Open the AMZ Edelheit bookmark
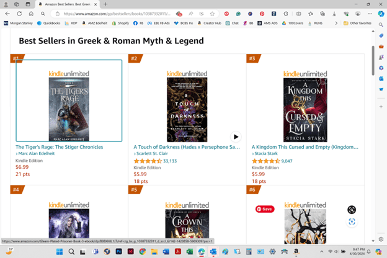 click(x=95, y=23)
